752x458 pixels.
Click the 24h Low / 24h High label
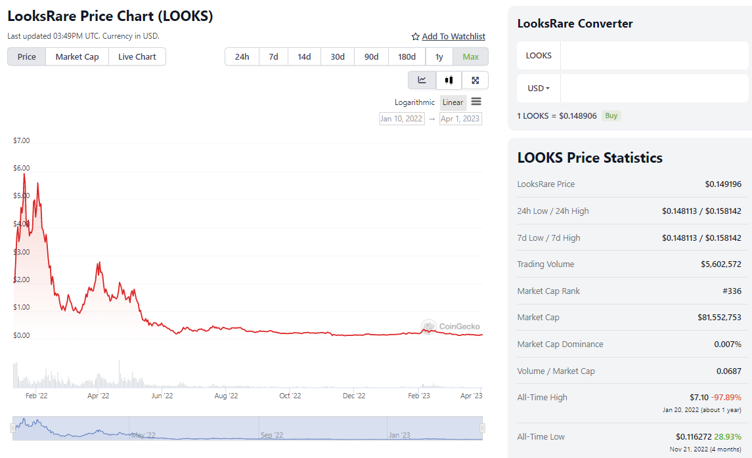point(553,211)
